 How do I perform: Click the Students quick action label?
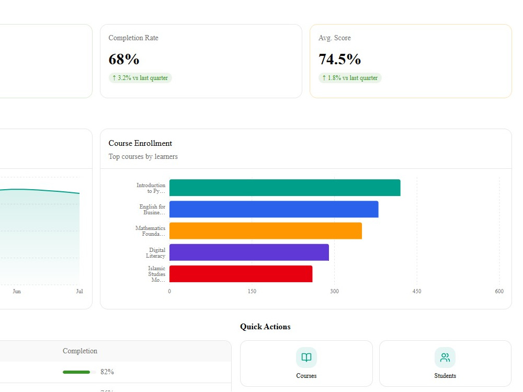coord(445,376)
